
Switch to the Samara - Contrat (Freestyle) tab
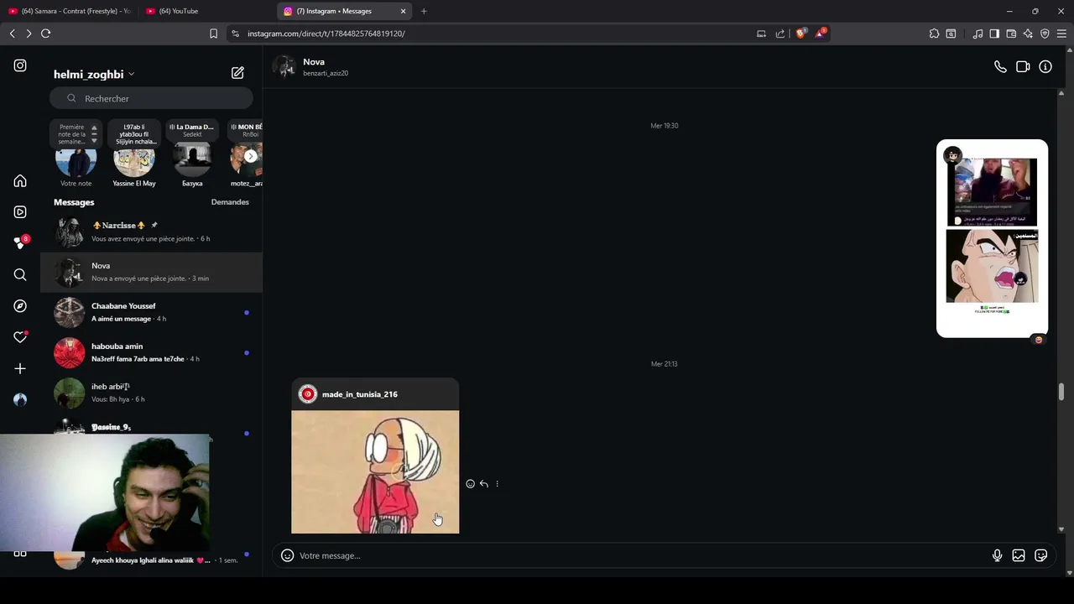point(70,11)
